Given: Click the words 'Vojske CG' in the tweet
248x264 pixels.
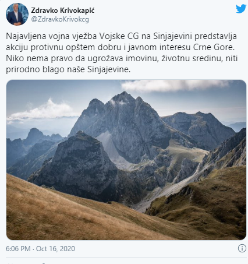Looking at the screenshot, I should (x=119, y=36).
